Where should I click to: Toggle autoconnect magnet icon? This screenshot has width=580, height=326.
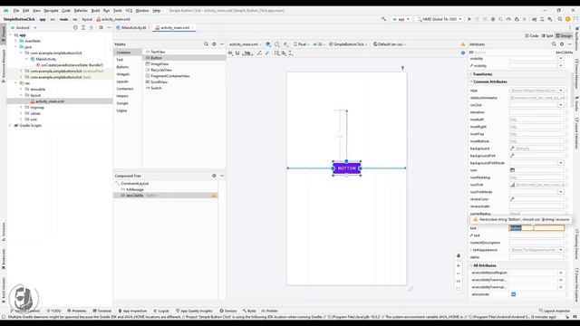pyautogui.click(x=237, y=53)
